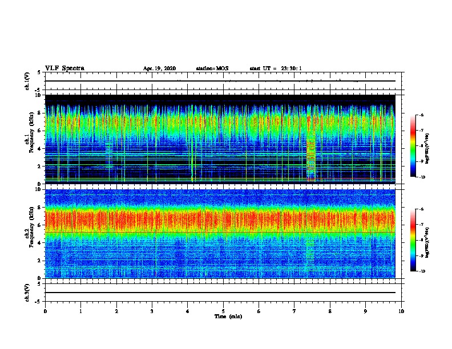This screenshot has height=349, width=452.
Task: Click the red 6-7 kHz noise band in ch.2 spectrogram
Action: 220,220
